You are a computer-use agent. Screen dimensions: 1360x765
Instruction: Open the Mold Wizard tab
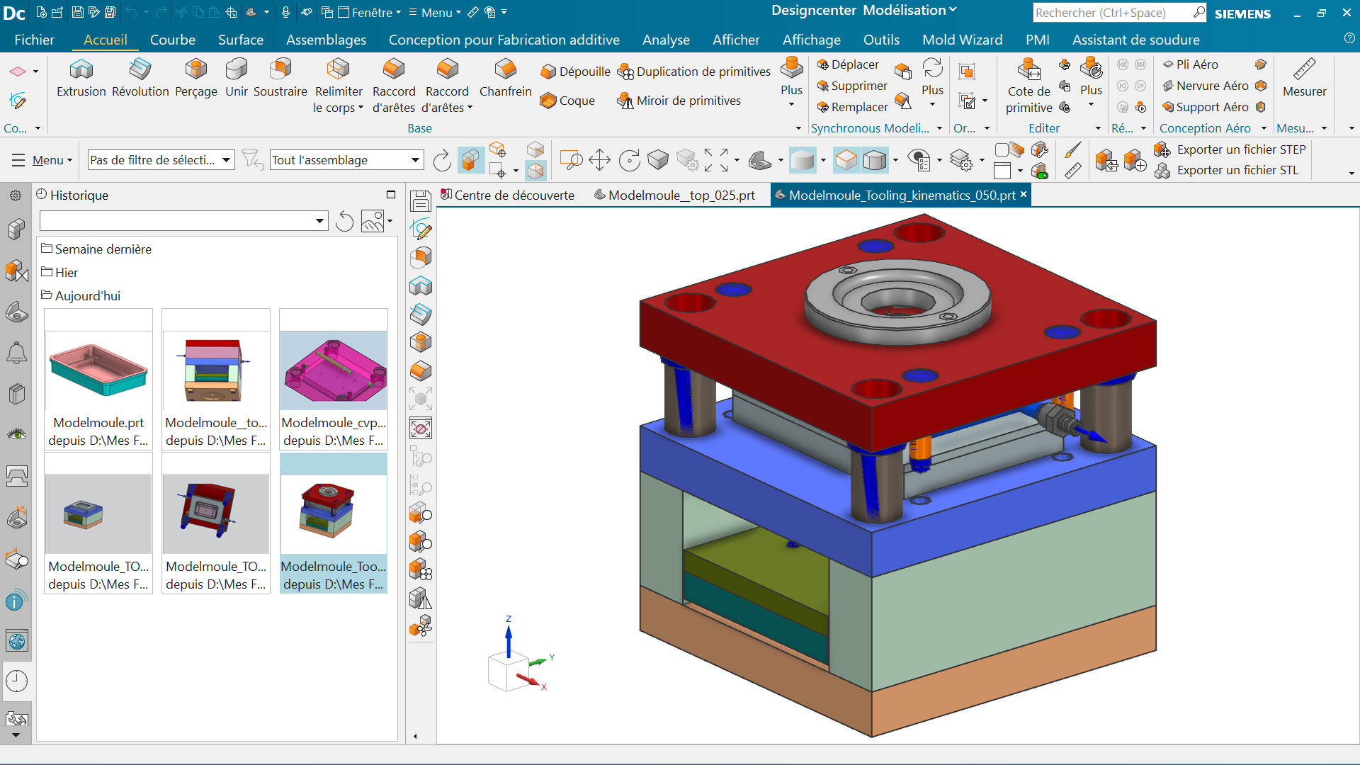point(963,40)
